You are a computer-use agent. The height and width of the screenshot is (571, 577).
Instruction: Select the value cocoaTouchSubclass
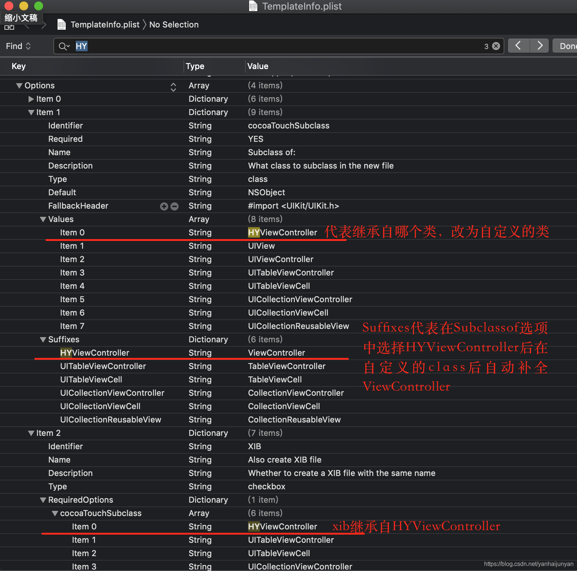click(288, 126)
